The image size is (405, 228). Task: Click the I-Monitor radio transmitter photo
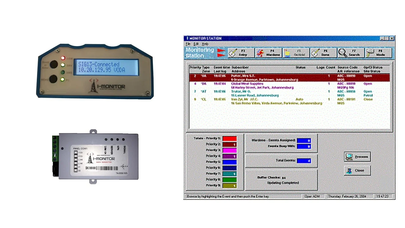click(x=95, y=157)
